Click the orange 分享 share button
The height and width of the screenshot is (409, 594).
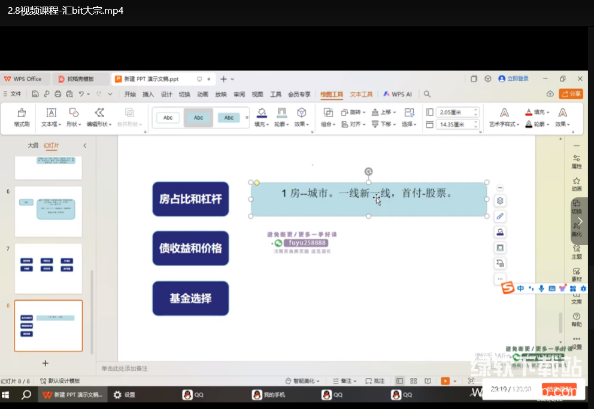pos(571,94)
